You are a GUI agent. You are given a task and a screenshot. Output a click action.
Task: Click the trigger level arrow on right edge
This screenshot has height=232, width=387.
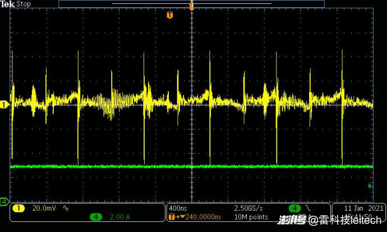(370, 185)
